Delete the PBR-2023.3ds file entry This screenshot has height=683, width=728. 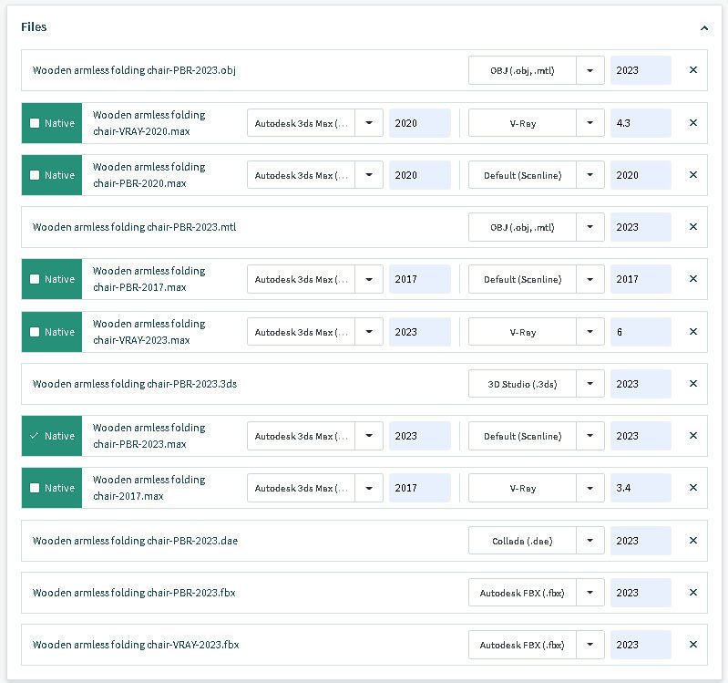[x=692, y=384]
